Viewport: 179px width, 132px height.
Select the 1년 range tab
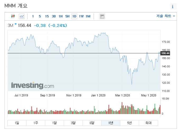coord(111,123)
